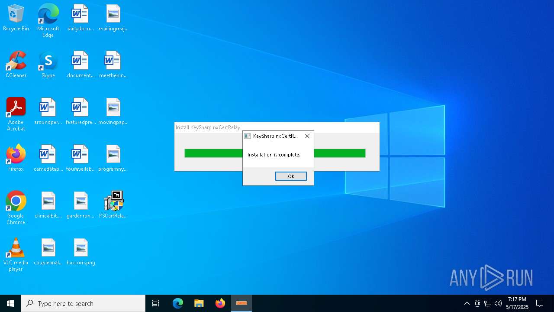Click OK in the installation complete dialog
This screenshot has height=312, width=554.
[291, 176]
